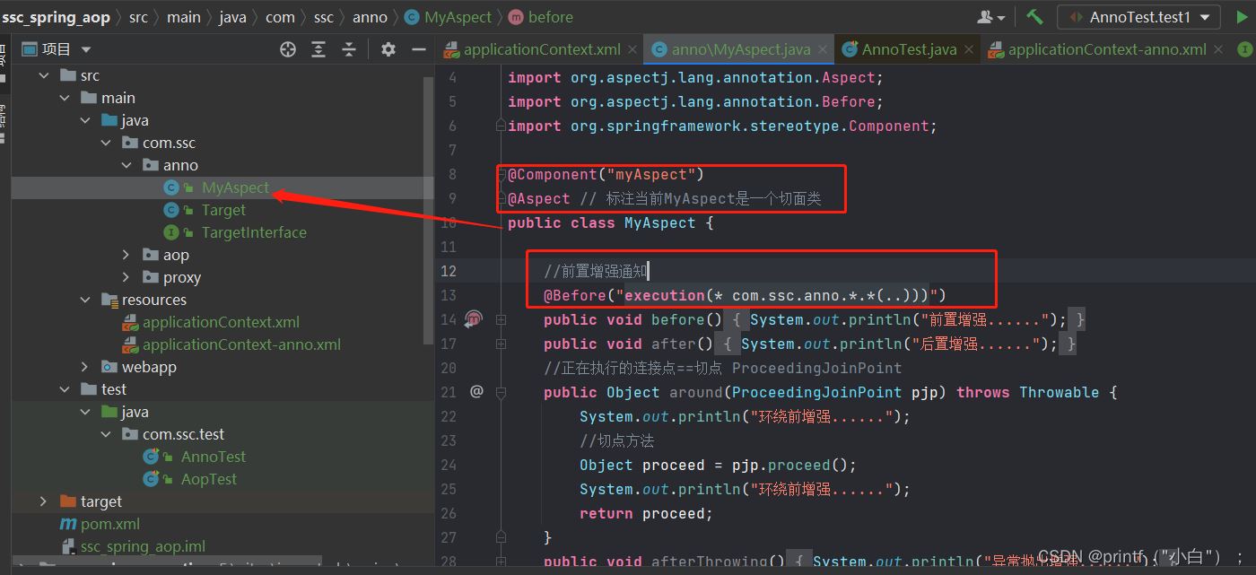Click the green Run button
The image size is (1256, 575).
coord(1242,17)
